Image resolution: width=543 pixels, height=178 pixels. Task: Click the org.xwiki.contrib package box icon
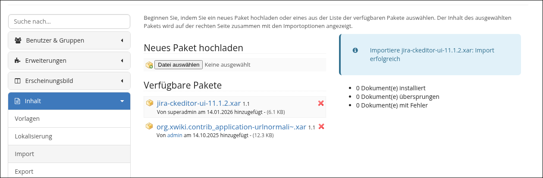[x=150, y=126]
